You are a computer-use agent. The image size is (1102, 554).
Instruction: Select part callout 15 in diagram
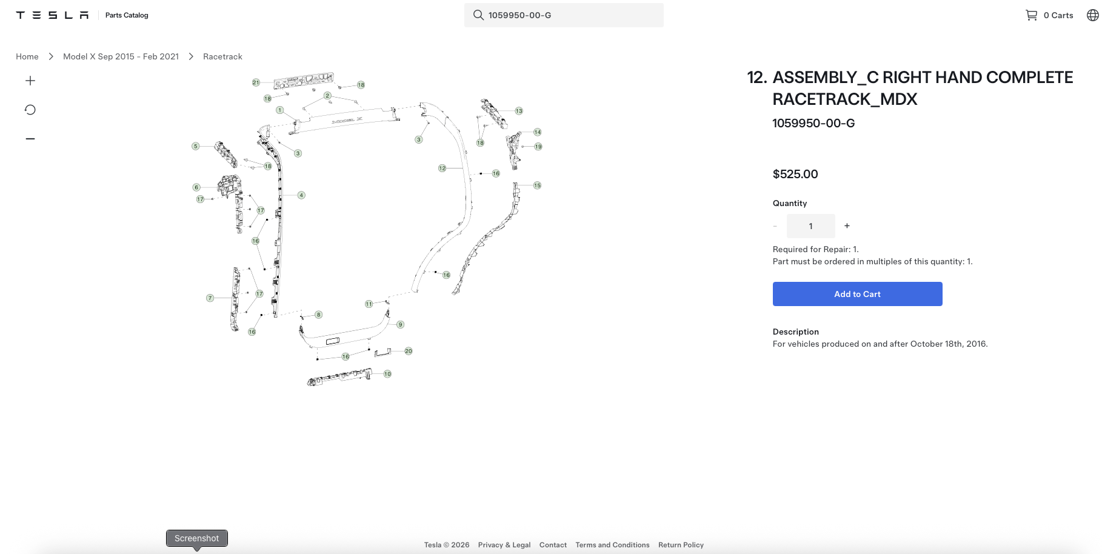tap(537, 185)
